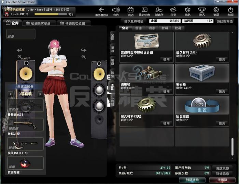Screen dimensions: 239x184
Task: Use the 普通微型冲锋枪设计图 item
Action: click(166, 60)
